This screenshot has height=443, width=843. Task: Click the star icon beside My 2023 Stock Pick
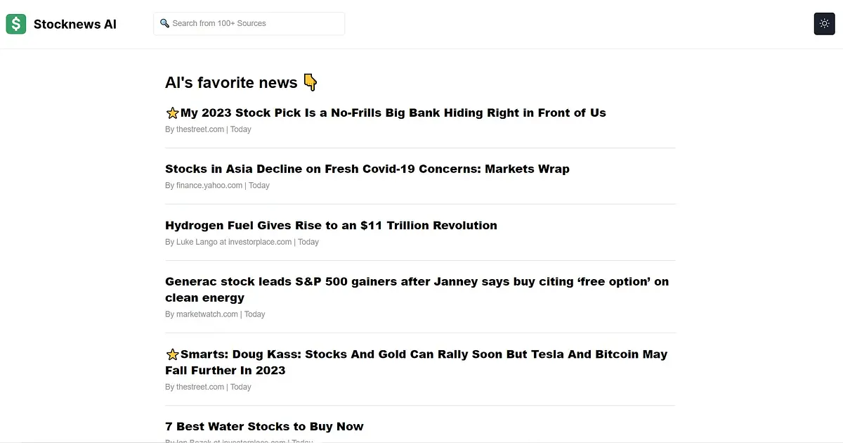coord(172,113)
